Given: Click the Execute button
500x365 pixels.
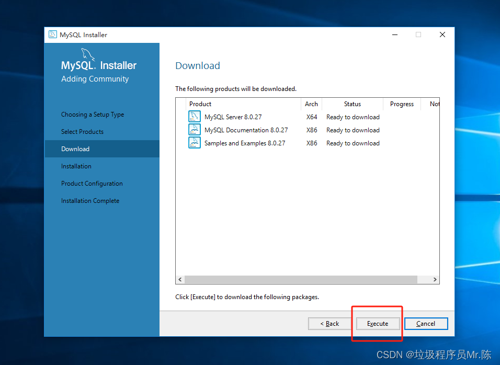Looking at the screenshot, I should point(378,324).
